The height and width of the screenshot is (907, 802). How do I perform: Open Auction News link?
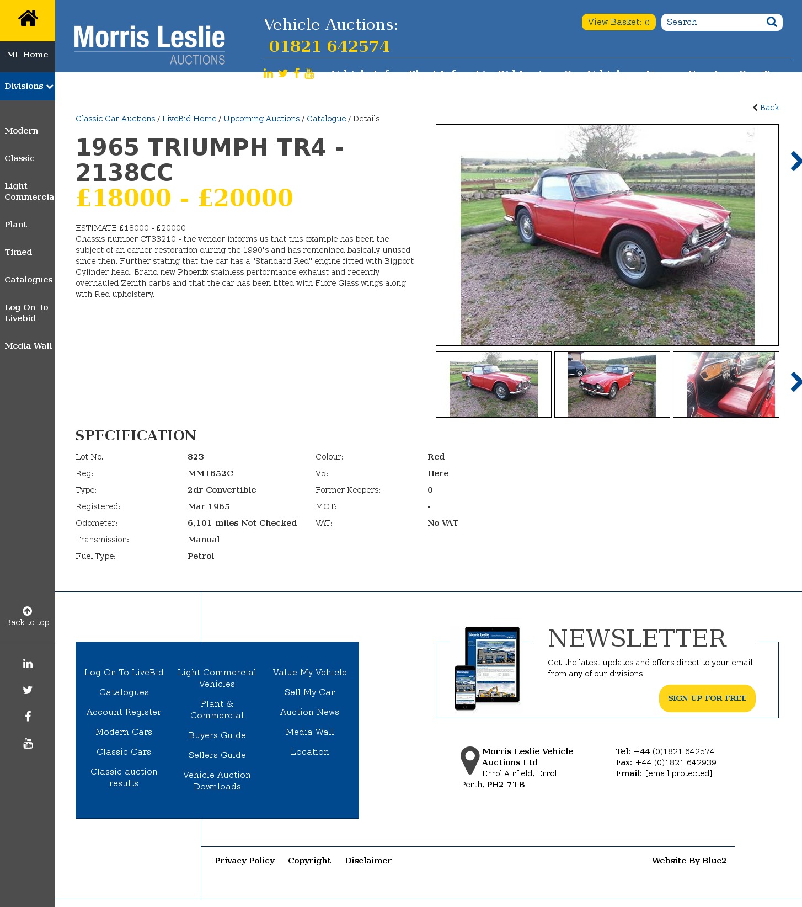pos(310,712)
